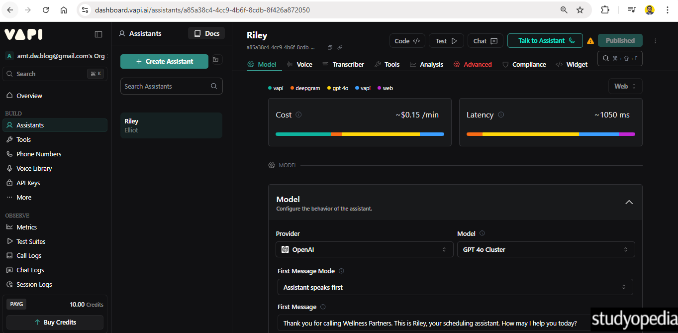Image resolution: width=678 pixels, height=333 pixels.
Task: Click Talk to Assistant
Action: [x=545, y=40]
